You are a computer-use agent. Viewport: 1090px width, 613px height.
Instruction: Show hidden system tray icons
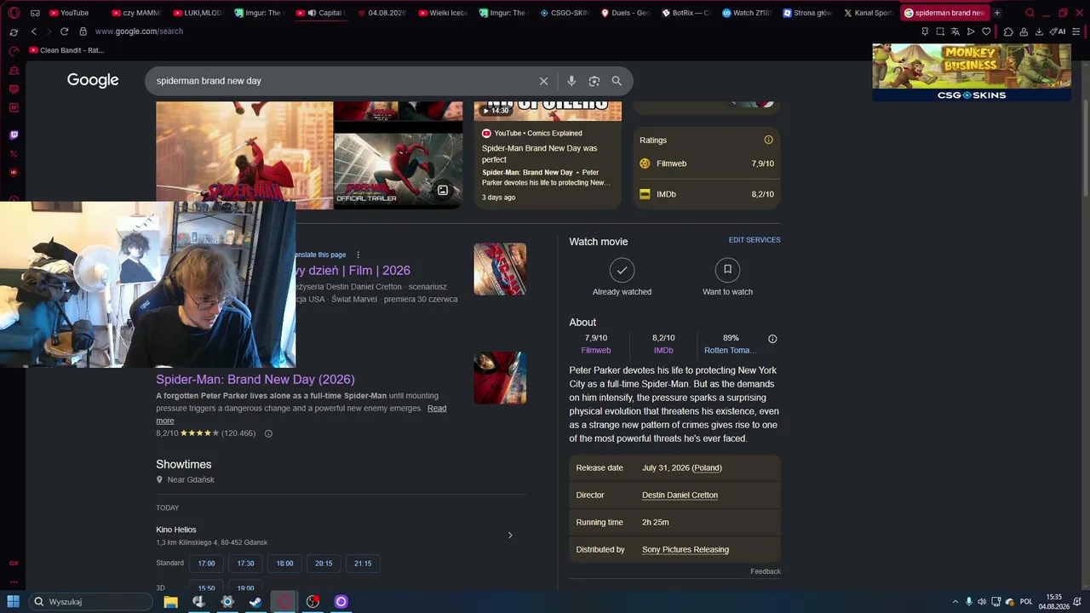(x=955, y=602)
